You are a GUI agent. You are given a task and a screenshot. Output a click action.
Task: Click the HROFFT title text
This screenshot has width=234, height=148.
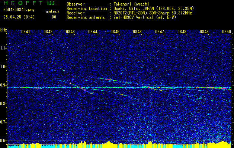pos(23,3)
